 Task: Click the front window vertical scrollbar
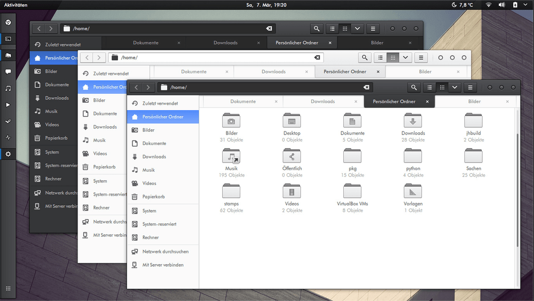point(517,190)
